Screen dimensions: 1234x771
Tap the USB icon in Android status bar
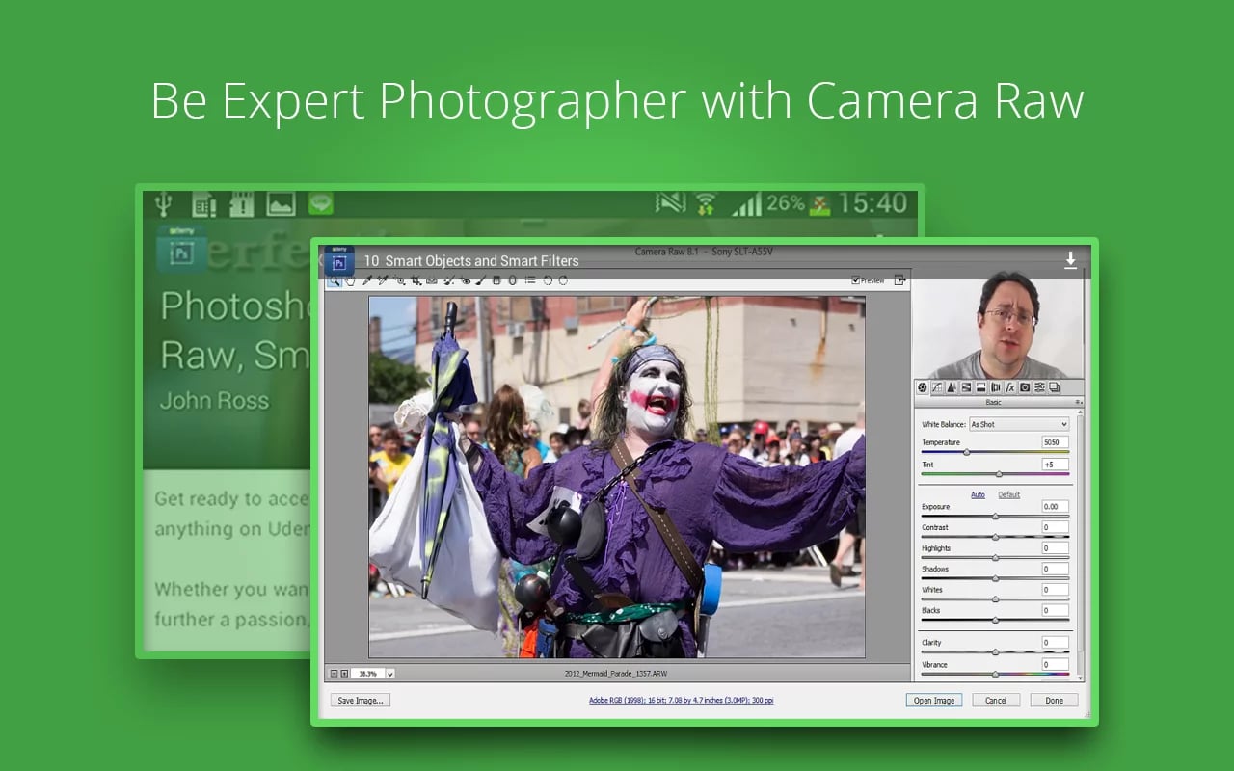[x=163, y=203]
